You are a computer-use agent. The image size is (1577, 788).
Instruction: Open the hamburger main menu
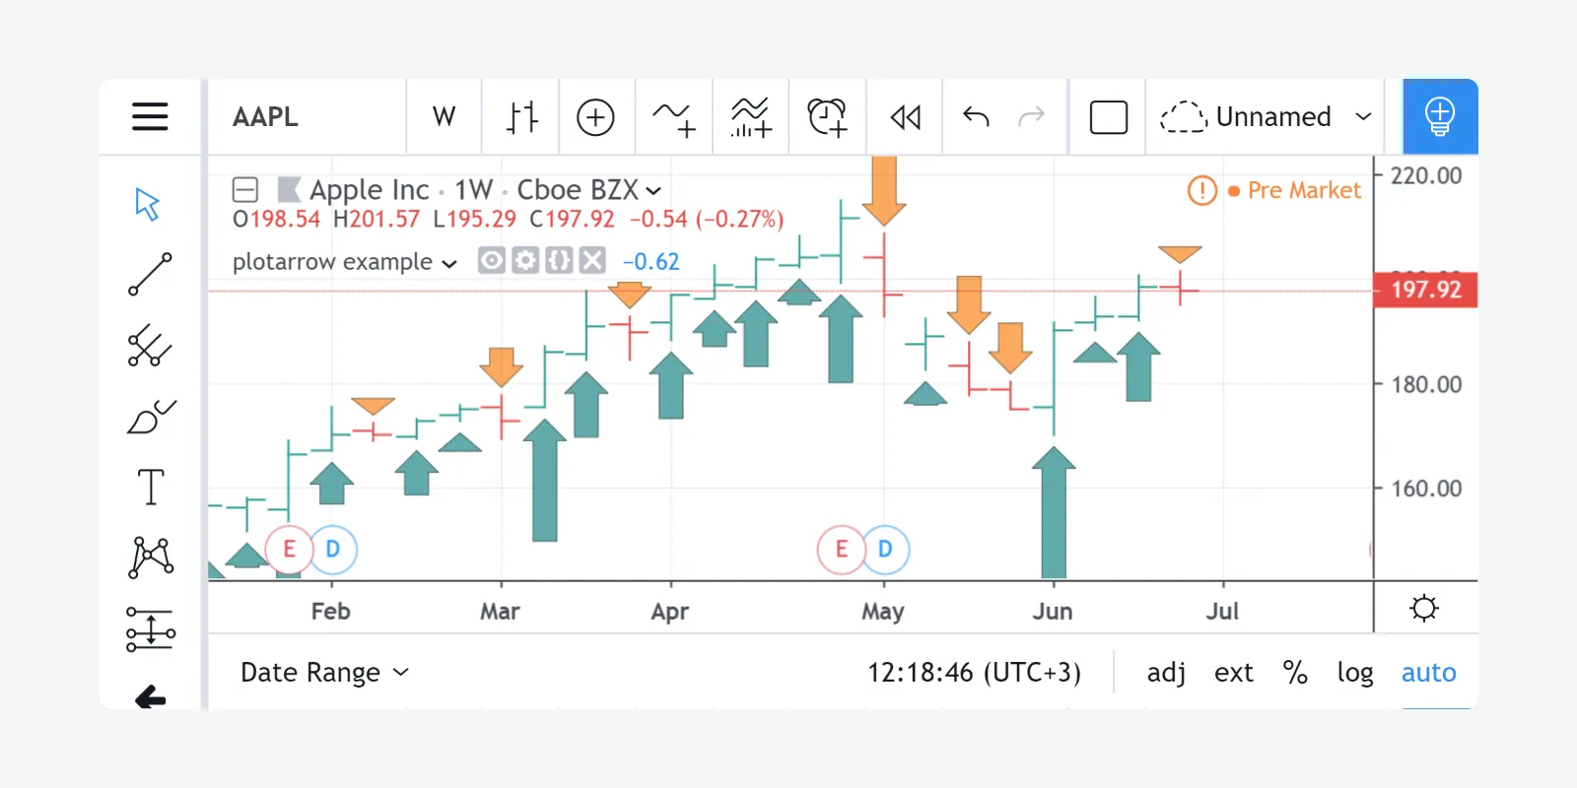(150, 116)
